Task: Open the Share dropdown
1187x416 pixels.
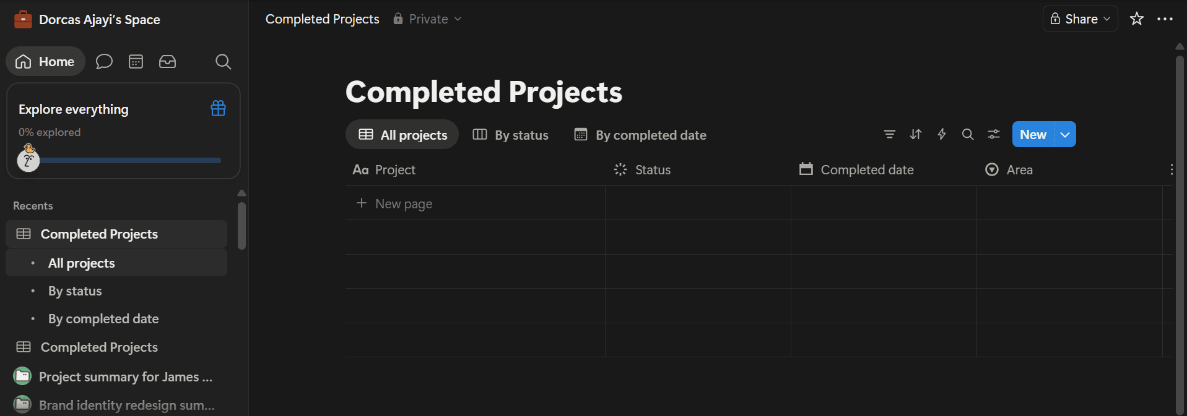Action: tap(1079, 19)
